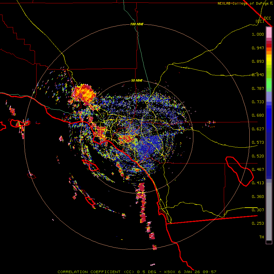Pick the lavender color bar segment

tap(269, 97)
